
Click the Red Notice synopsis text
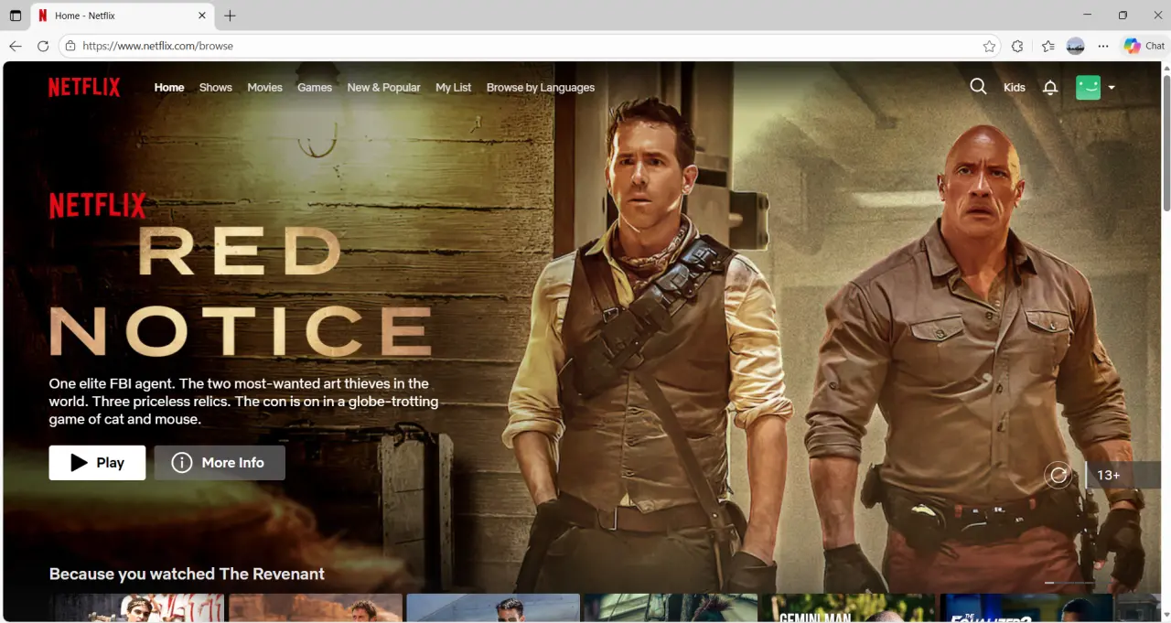pos(243,402)
